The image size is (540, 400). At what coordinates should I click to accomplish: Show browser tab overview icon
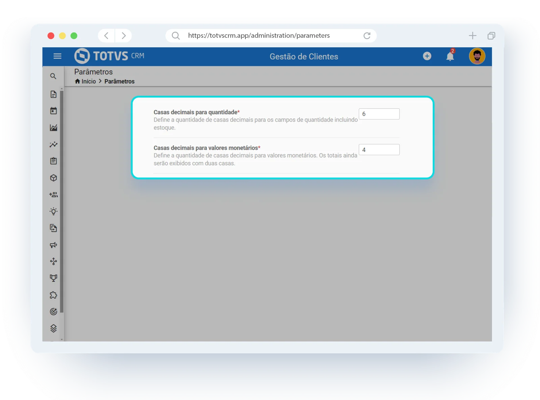click(491, 35)
